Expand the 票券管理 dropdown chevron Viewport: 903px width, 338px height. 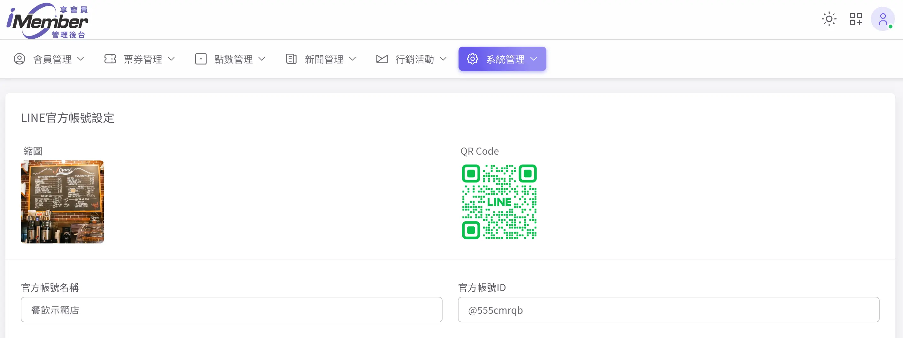pos(171,59)
